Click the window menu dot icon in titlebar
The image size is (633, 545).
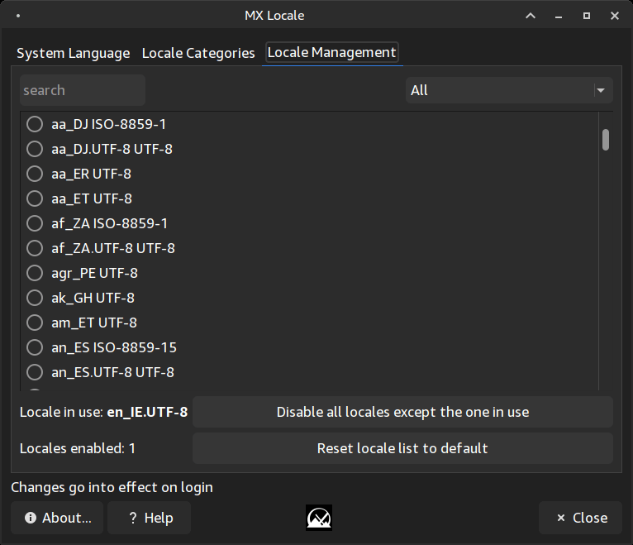[18, 16]
